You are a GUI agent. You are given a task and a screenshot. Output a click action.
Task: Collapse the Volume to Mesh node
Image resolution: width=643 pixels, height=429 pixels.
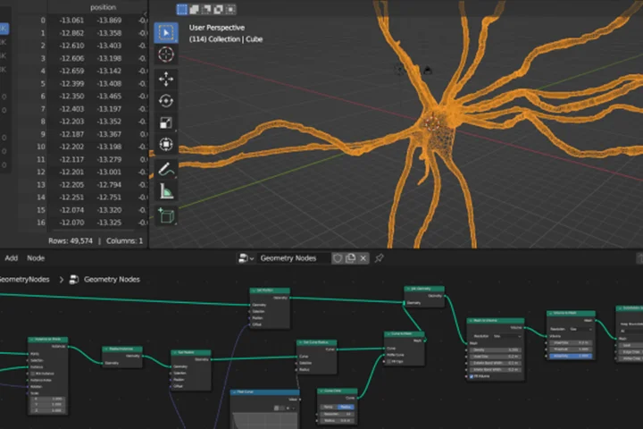tap(550, 313)
